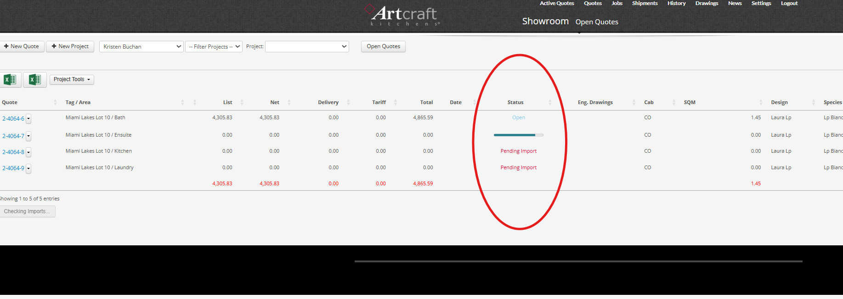843x299 pixels.
Task: Open the Kristen Buchan user dropdown
Action: 141,46
